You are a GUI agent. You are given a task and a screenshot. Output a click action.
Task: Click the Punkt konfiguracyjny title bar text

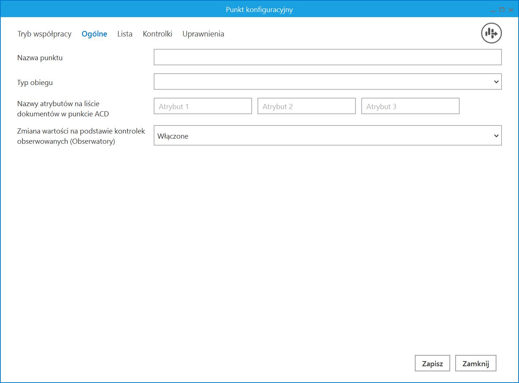[x=259, y=9]
